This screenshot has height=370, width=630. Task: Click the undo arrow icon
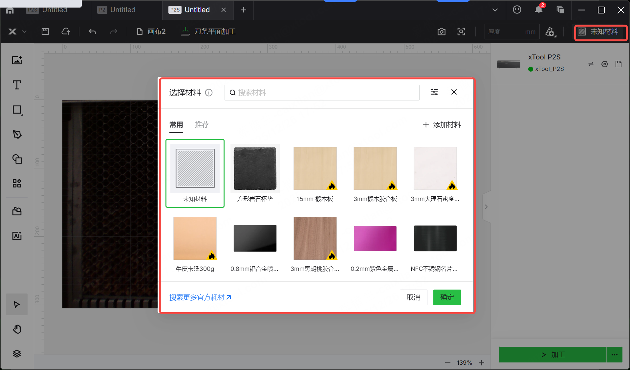click(x=92, y=32)
